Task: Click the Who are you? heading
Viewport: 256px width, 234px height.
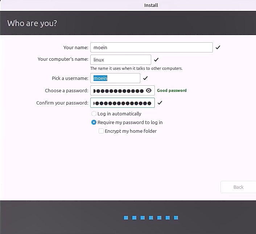Action: coord(32,24)
